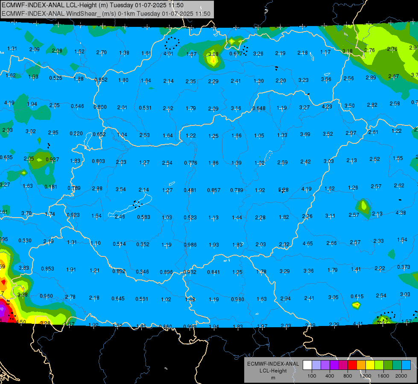Click the wind shear value 0.514
Screen dimensions: 418x384
click(x=119, y=244)
